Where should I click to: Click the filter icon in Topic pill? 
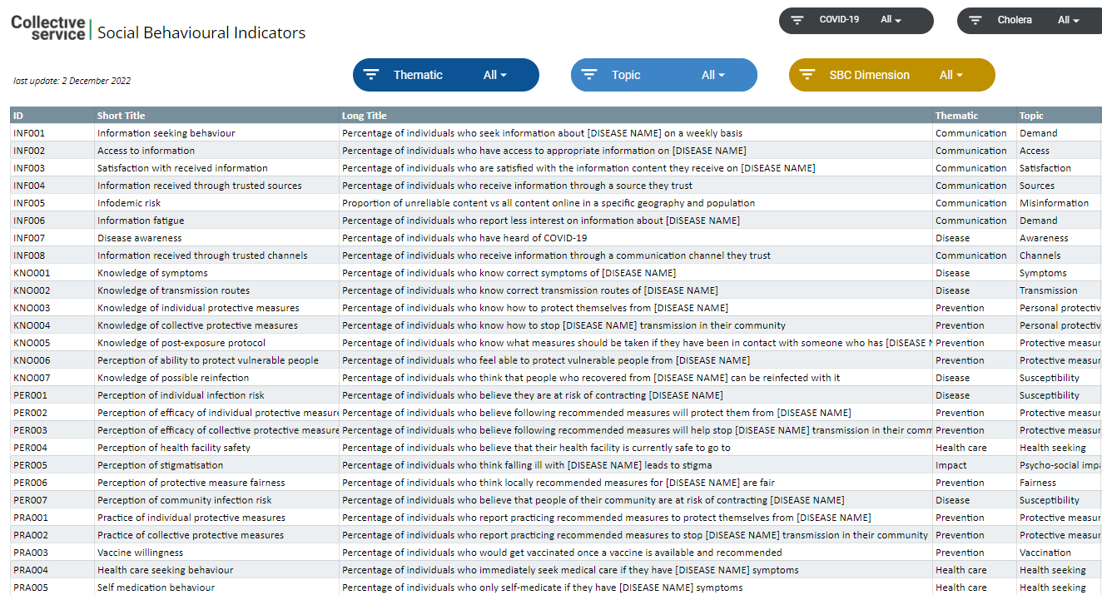589,74
